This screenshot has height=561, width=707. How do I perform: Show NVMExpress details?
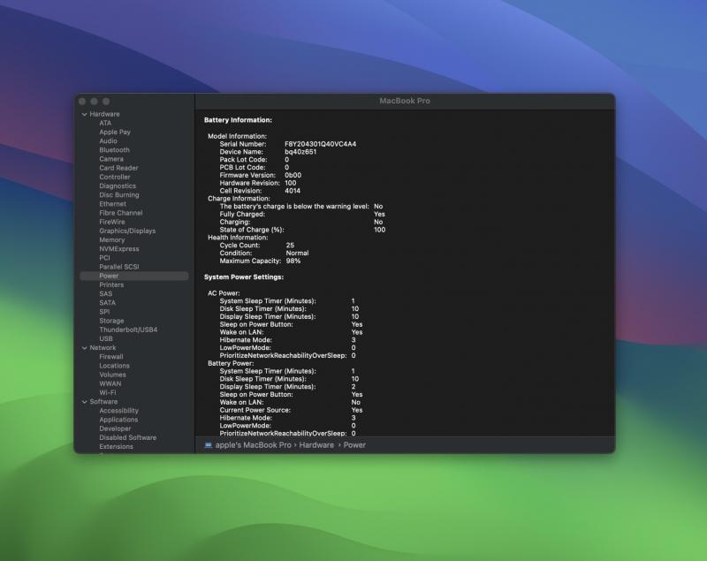click(x=118, y=249)
